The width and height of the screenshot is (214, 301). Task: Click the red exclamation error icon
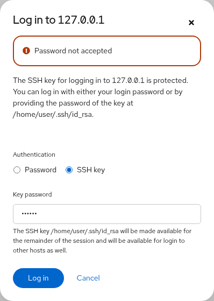pyautogui.click(x=26, y=51)
